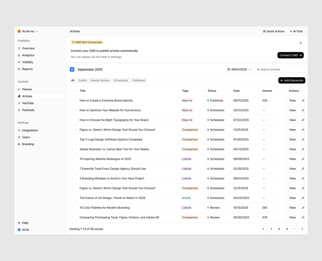Check the Cohesive Brand Identity row checkbox
Viewport: 322px width, 261px height.
[71, 101]
